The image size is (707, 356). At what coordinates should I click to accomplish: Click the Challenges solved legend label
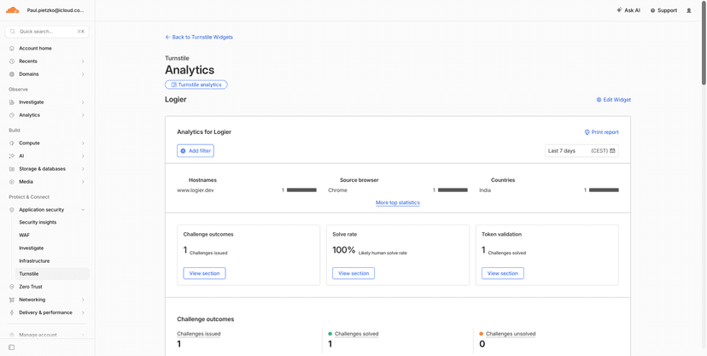coord(356,334)
